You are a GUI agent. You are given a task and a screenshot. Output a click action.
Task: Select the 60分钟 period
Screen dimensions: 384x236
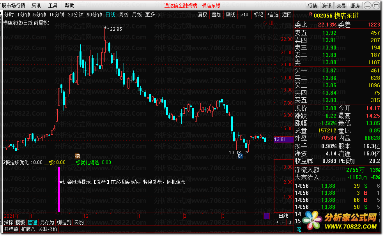point(94,15)
